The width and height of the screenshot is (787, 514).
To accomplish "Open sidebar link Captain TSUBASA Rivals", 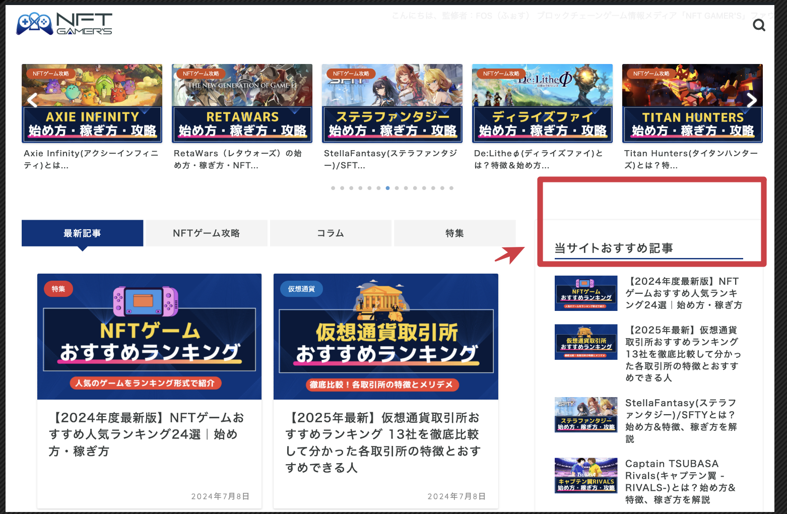I will pyautogui.click(x=680, y=481).
